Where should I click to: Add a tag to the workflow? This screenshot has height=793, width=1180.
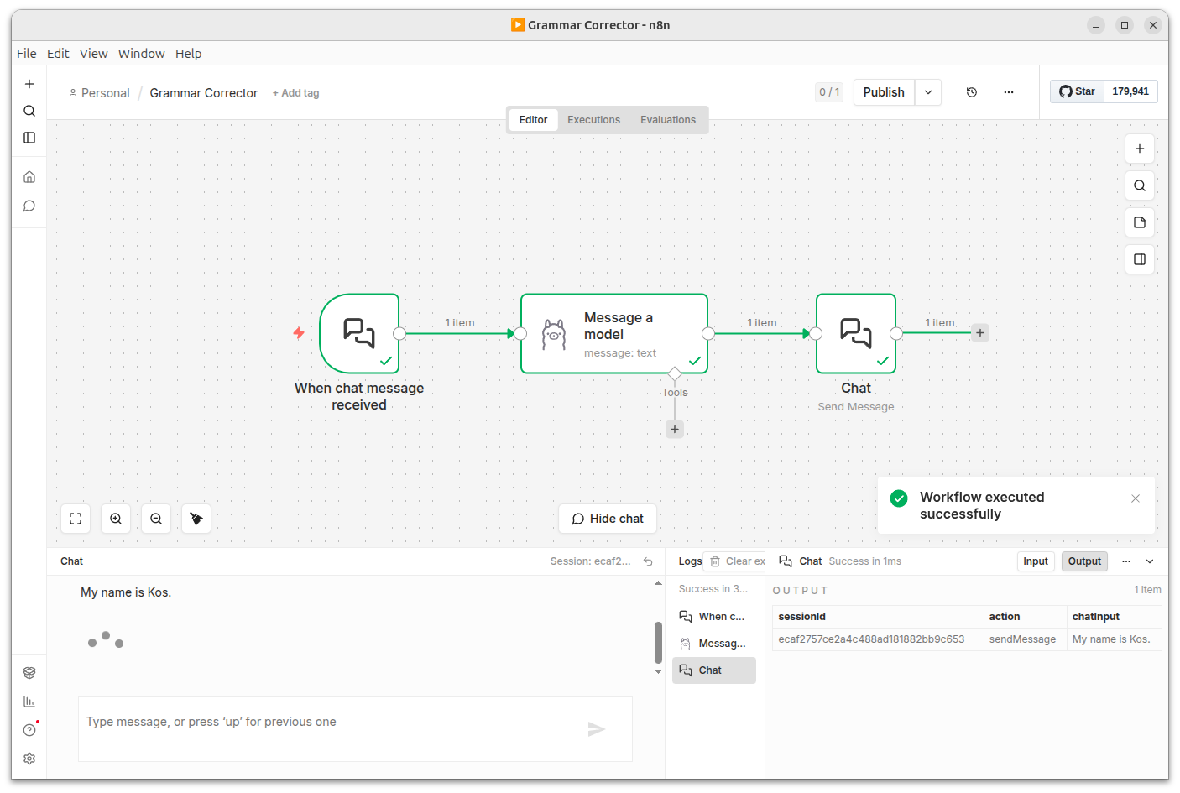pyautogui.click(x=295, y=92)
